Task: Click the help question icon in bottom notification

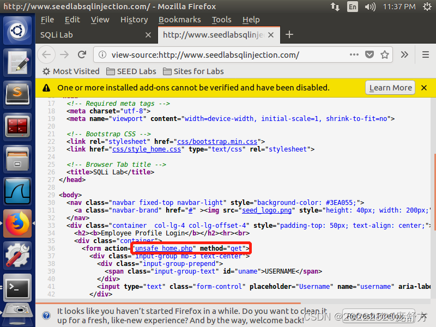Action: 46,316
